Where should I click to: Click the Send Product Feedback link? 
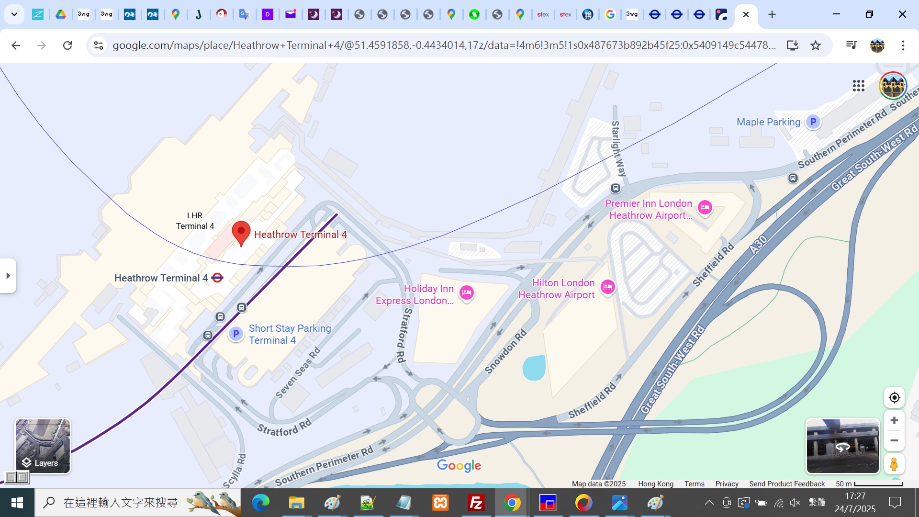tap(787, 484)
